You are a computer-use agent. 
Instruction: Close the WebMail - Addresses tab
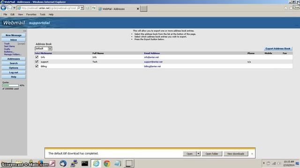(x=138, y=9)
